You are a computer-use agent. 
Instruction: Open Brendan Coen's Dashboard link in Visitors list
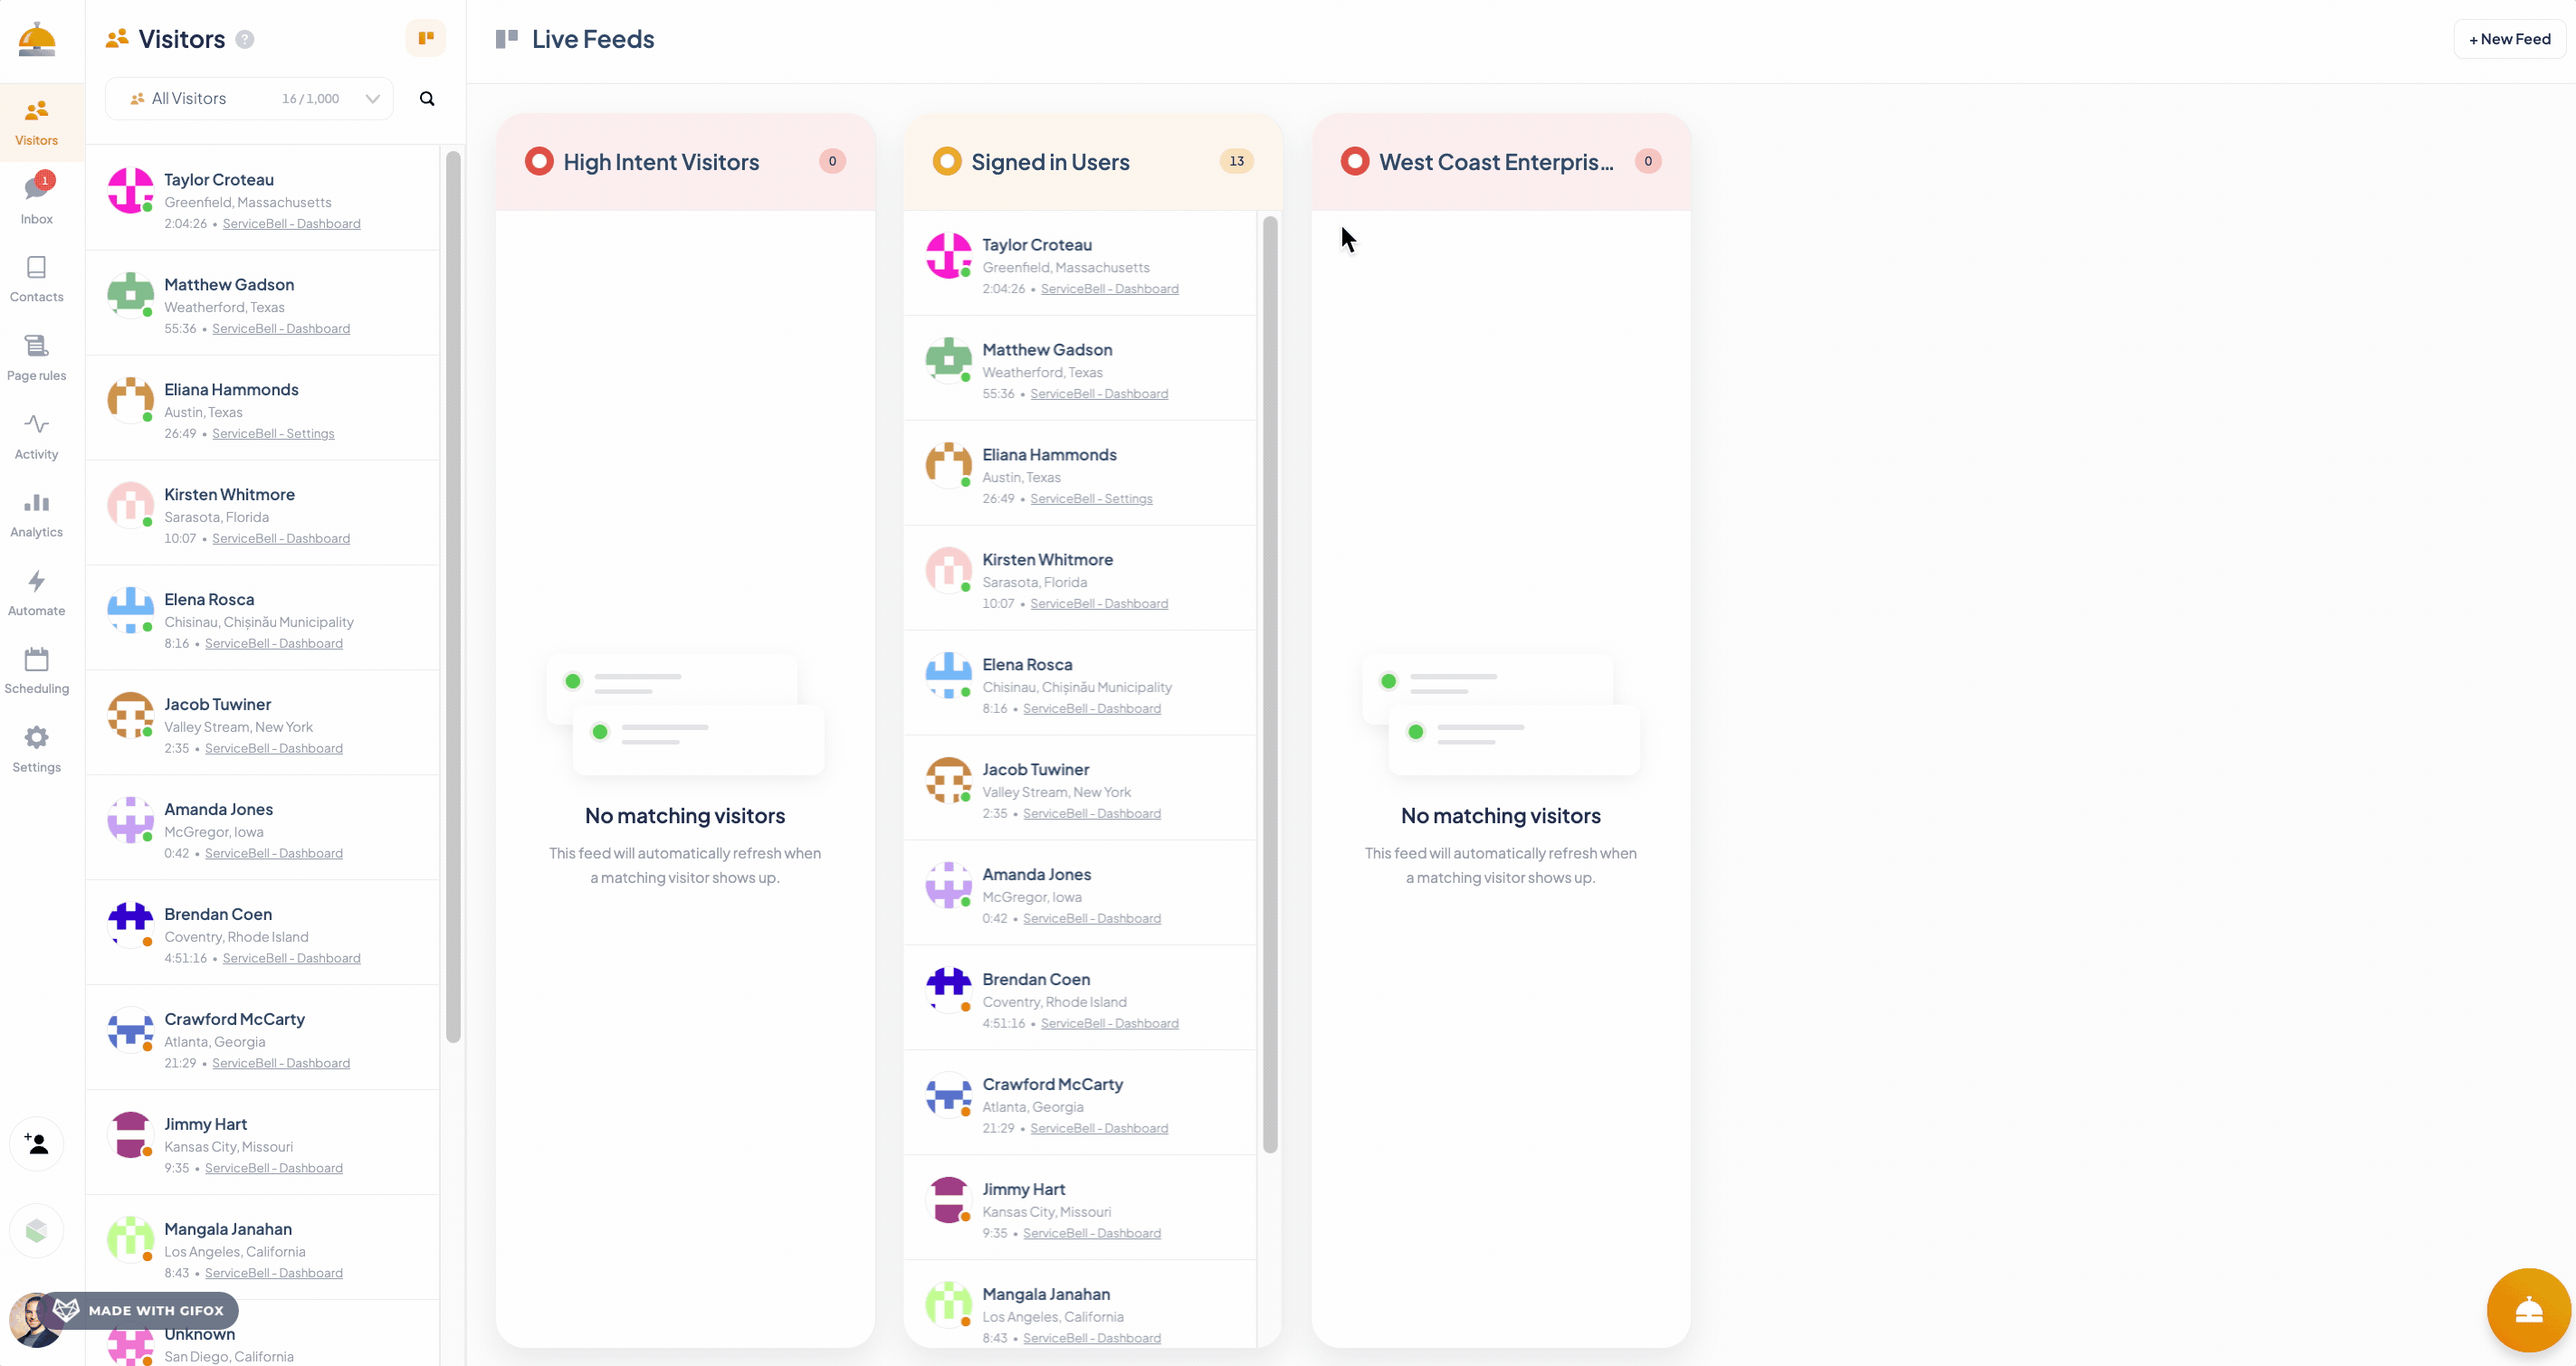pyautogui.click(x=291, y=958)
